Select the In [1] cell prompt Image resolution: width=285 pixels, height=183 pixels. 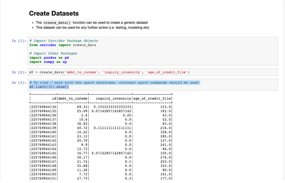19,41
